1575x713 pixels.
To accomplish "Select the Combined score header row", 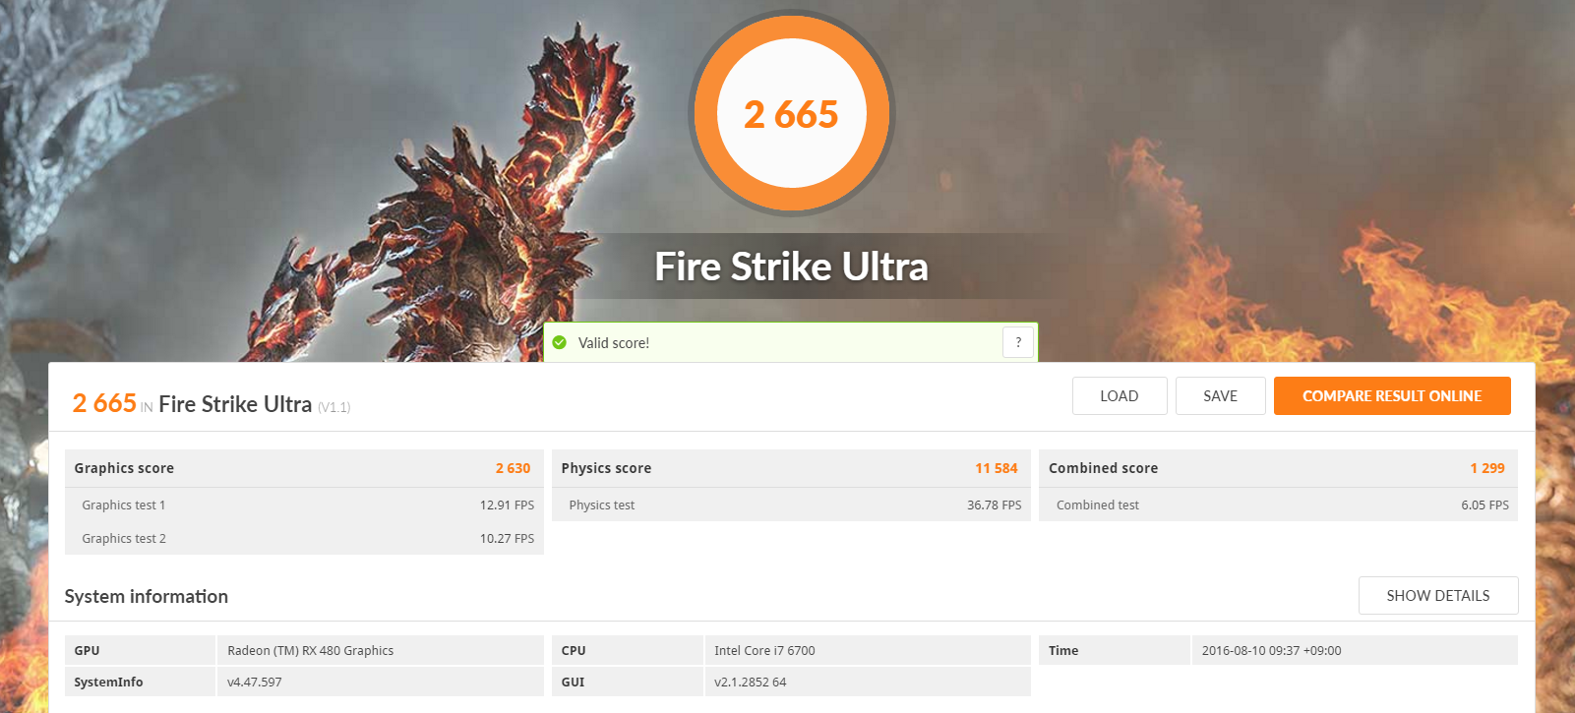I will pos(1278,468).
